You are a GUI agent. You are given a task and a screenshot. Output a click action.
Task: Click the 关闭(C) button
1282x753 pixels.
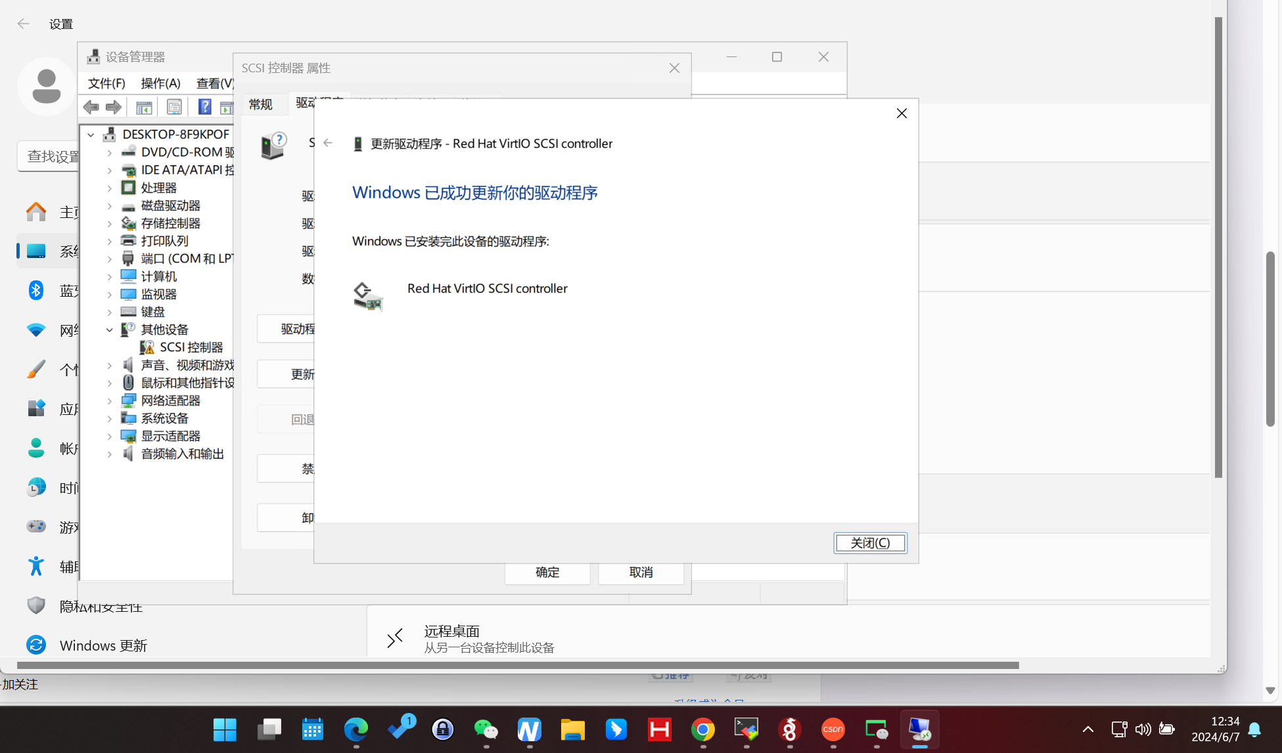[870, 543]
